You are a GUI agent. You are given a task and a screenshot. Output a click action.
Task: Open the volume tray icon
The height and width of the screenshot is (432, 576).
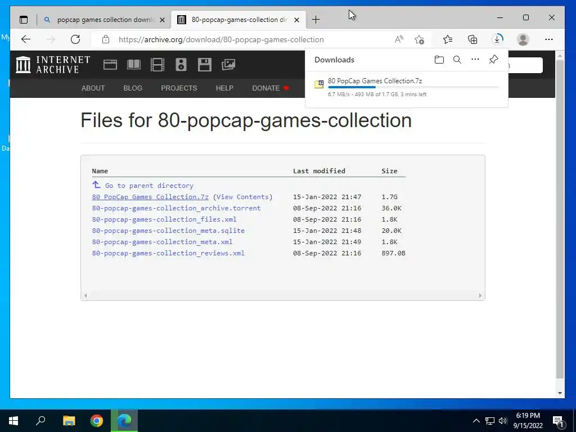point(503,421)
